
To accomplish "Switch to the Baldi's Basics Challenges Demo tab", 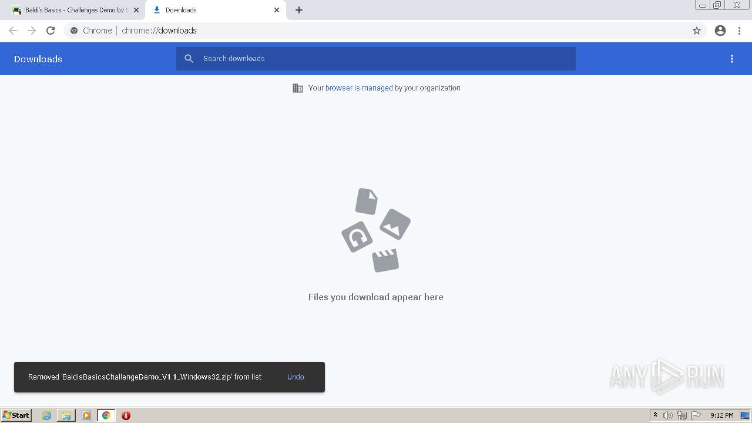I will (73, 10).
